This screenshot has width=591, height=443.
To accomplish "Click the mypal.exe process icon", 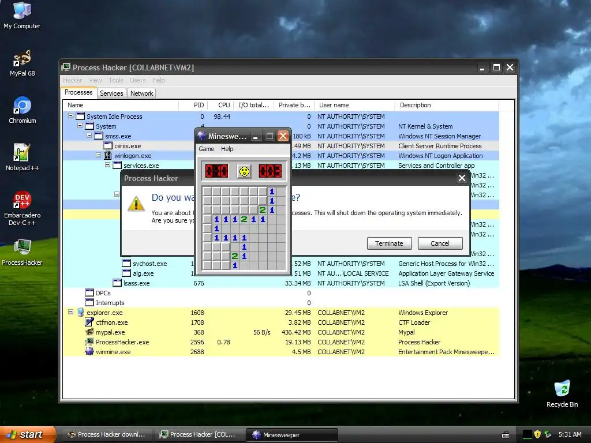I will point(89,332).
